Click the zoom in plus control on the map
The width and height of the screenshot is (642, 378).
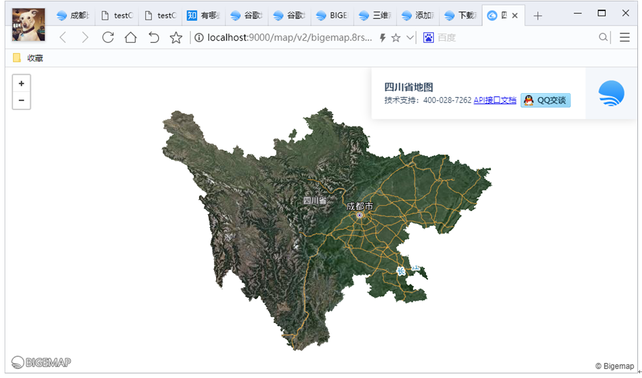pyautogui.click(x=21, y=83)
